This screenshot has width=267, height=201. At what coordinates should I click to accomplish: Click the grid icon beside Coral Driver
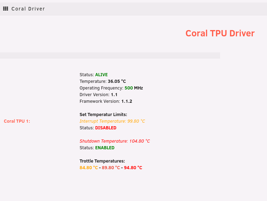[x=6, y=9]
